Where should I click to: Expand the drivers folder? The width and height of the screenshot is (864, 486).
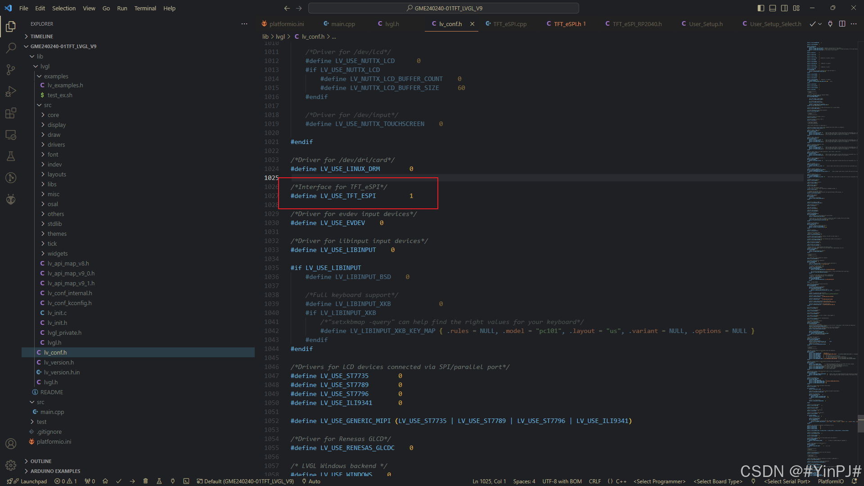coord(56,144)
